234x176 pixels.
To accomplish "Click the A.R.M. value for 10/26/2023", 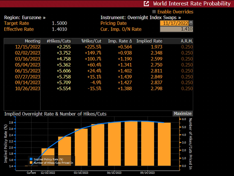I will [187, 89].
